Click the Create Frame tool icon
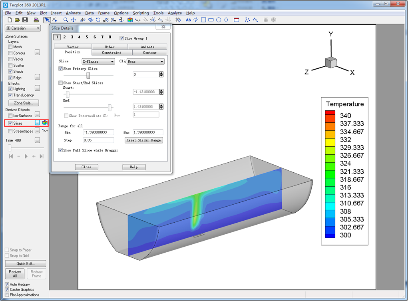This screenshot has height=301, width=408. click(x=237, y=20)
